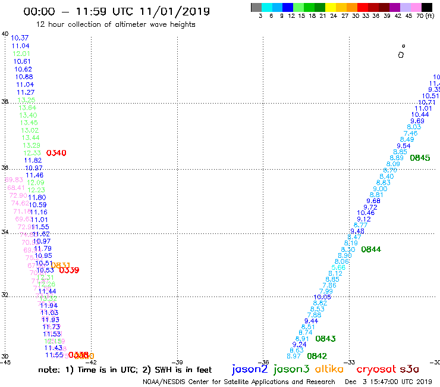Click the bright red legend color swatch
Image resolution: width=440 pixels, height=387 pixels.
pyautogui.click(x=363, y=7)
